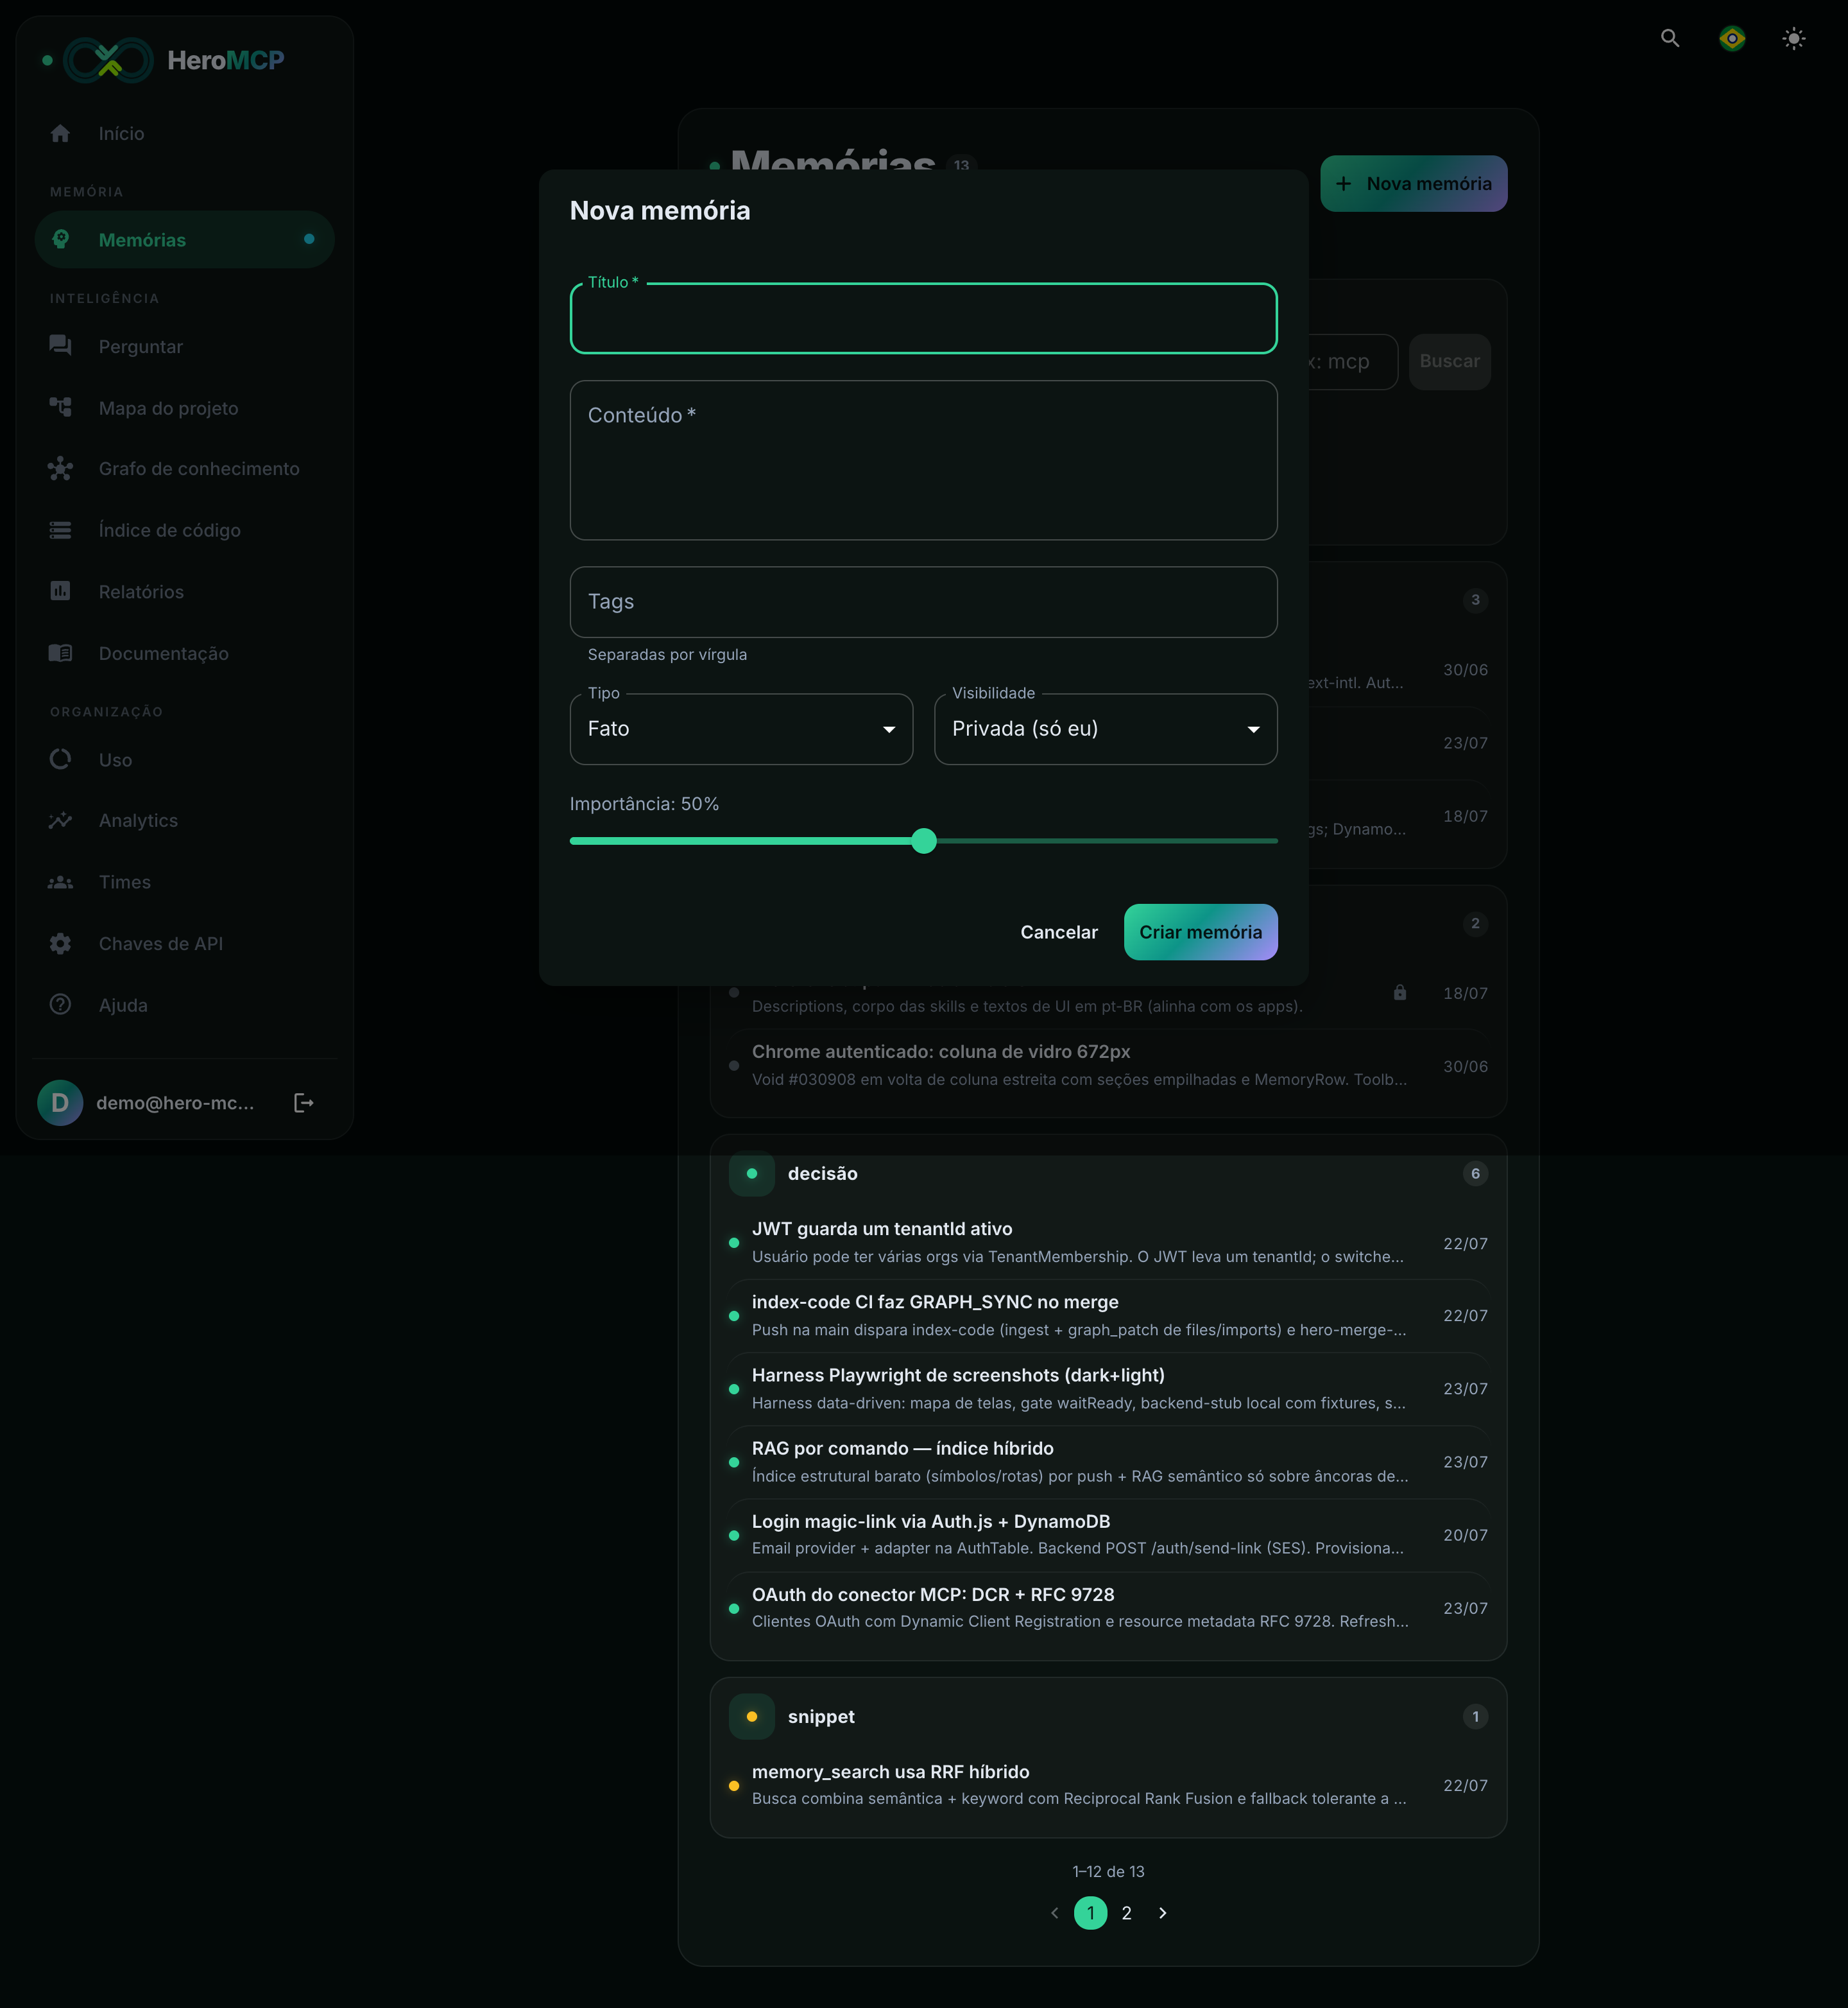Navigate to Grafo de conhecimento

point(185,468)
